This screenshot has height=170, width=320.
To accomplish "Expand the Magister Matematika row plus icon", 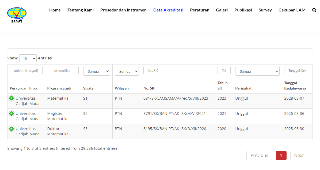I will tap(12, 114).
